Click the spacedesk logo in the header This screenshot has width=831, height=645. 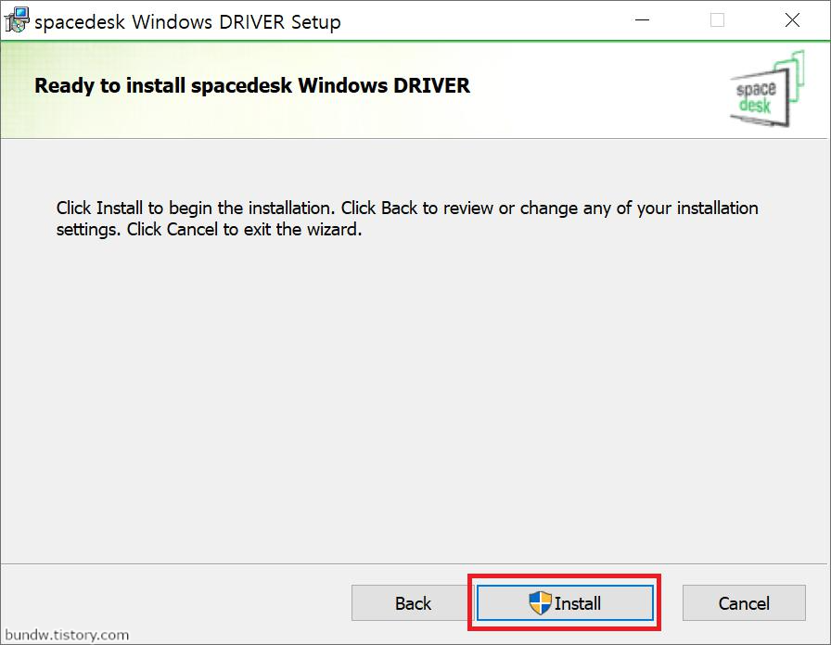coord(766,89)
